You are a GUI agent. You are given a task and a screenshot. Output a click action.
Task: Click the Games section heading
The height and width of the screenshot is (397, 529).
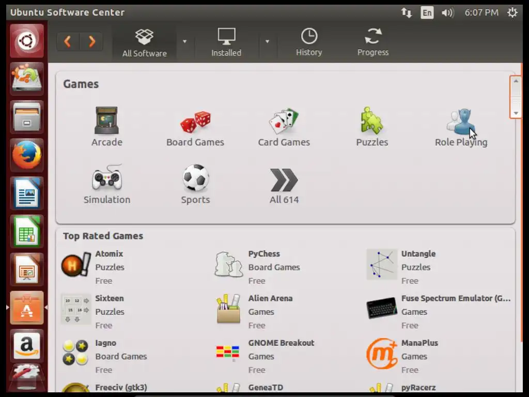[81, 84]
